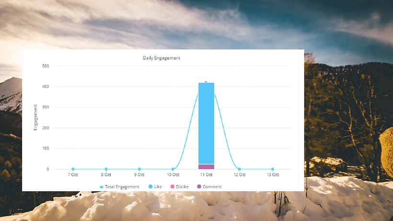This screenshot has width=393, height=221.
Task: Click the 13 Oct axis label
Action: 273,174
